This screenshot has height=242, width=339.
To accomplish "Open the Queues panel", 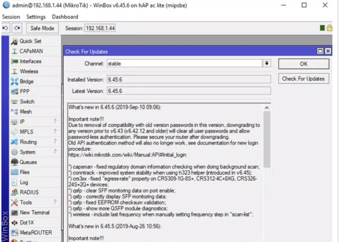I will 28,162.
